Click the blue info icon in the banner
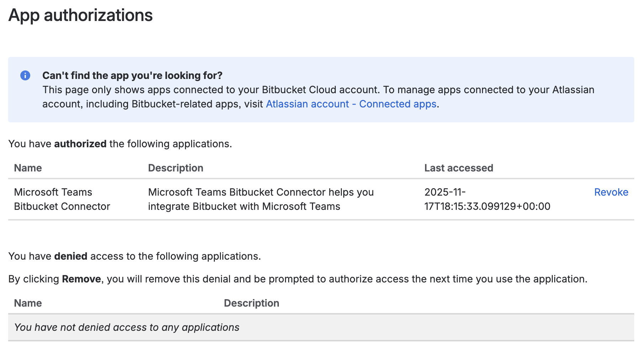Image resolution: width=641 pixels, height=350 pixels. (25, 75)
